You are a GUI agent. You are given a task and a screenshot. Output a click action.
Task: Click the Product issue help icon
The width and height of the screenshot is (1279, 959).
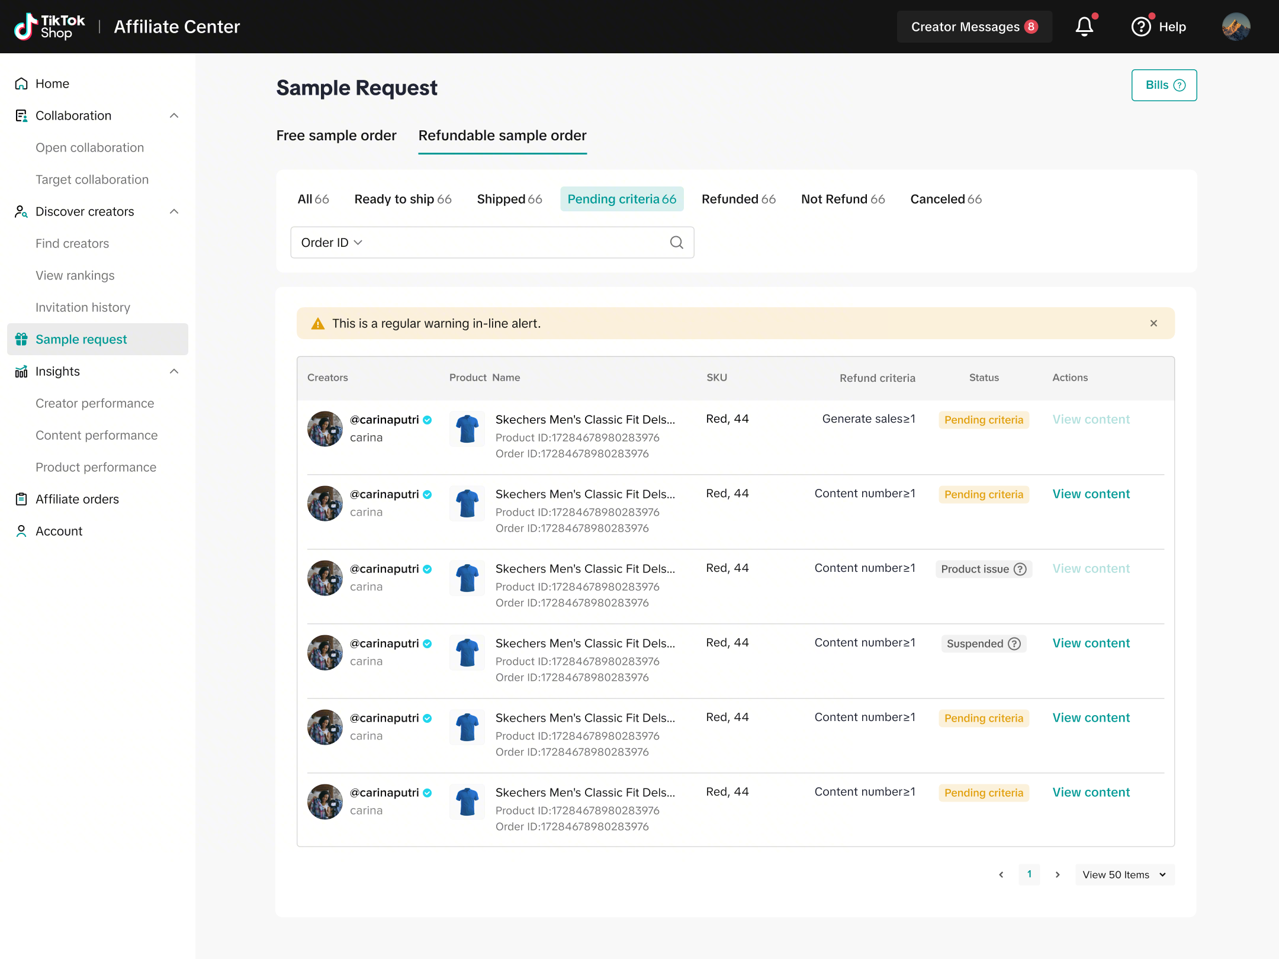pos(1020,569)
